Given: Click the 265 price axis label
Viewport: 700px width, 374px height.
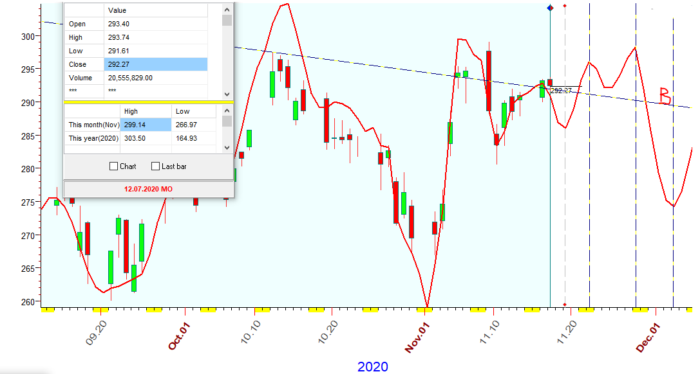Looking at the screenshot, I should [x=28, y=269].
